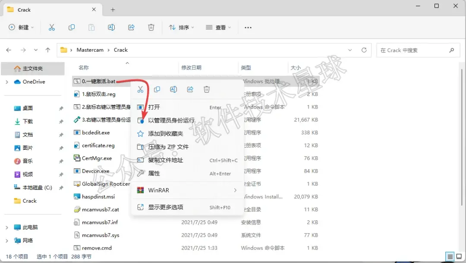Click the context menu's Rename icon
Screen dimensions: 466x263
173,89
